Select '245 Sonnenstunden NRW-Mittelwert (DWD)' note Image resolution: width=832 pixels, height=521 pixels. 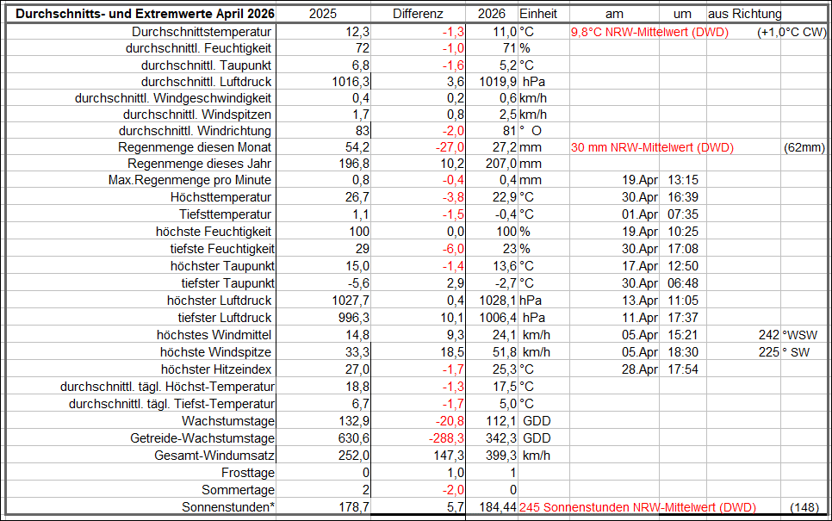638,507
